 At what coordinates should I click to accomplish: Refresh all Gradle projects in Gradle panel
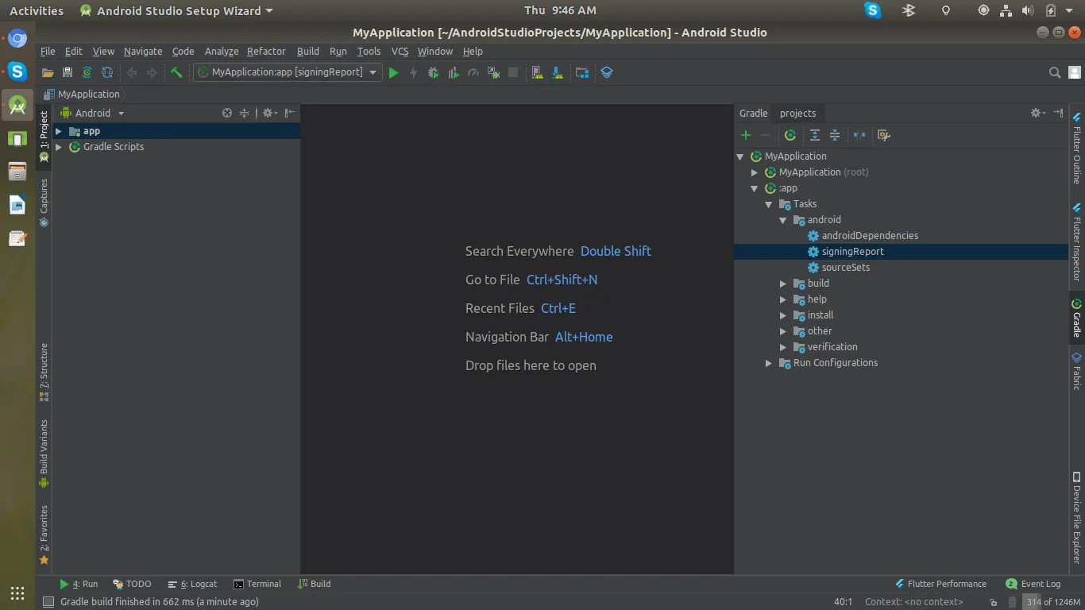790,135
